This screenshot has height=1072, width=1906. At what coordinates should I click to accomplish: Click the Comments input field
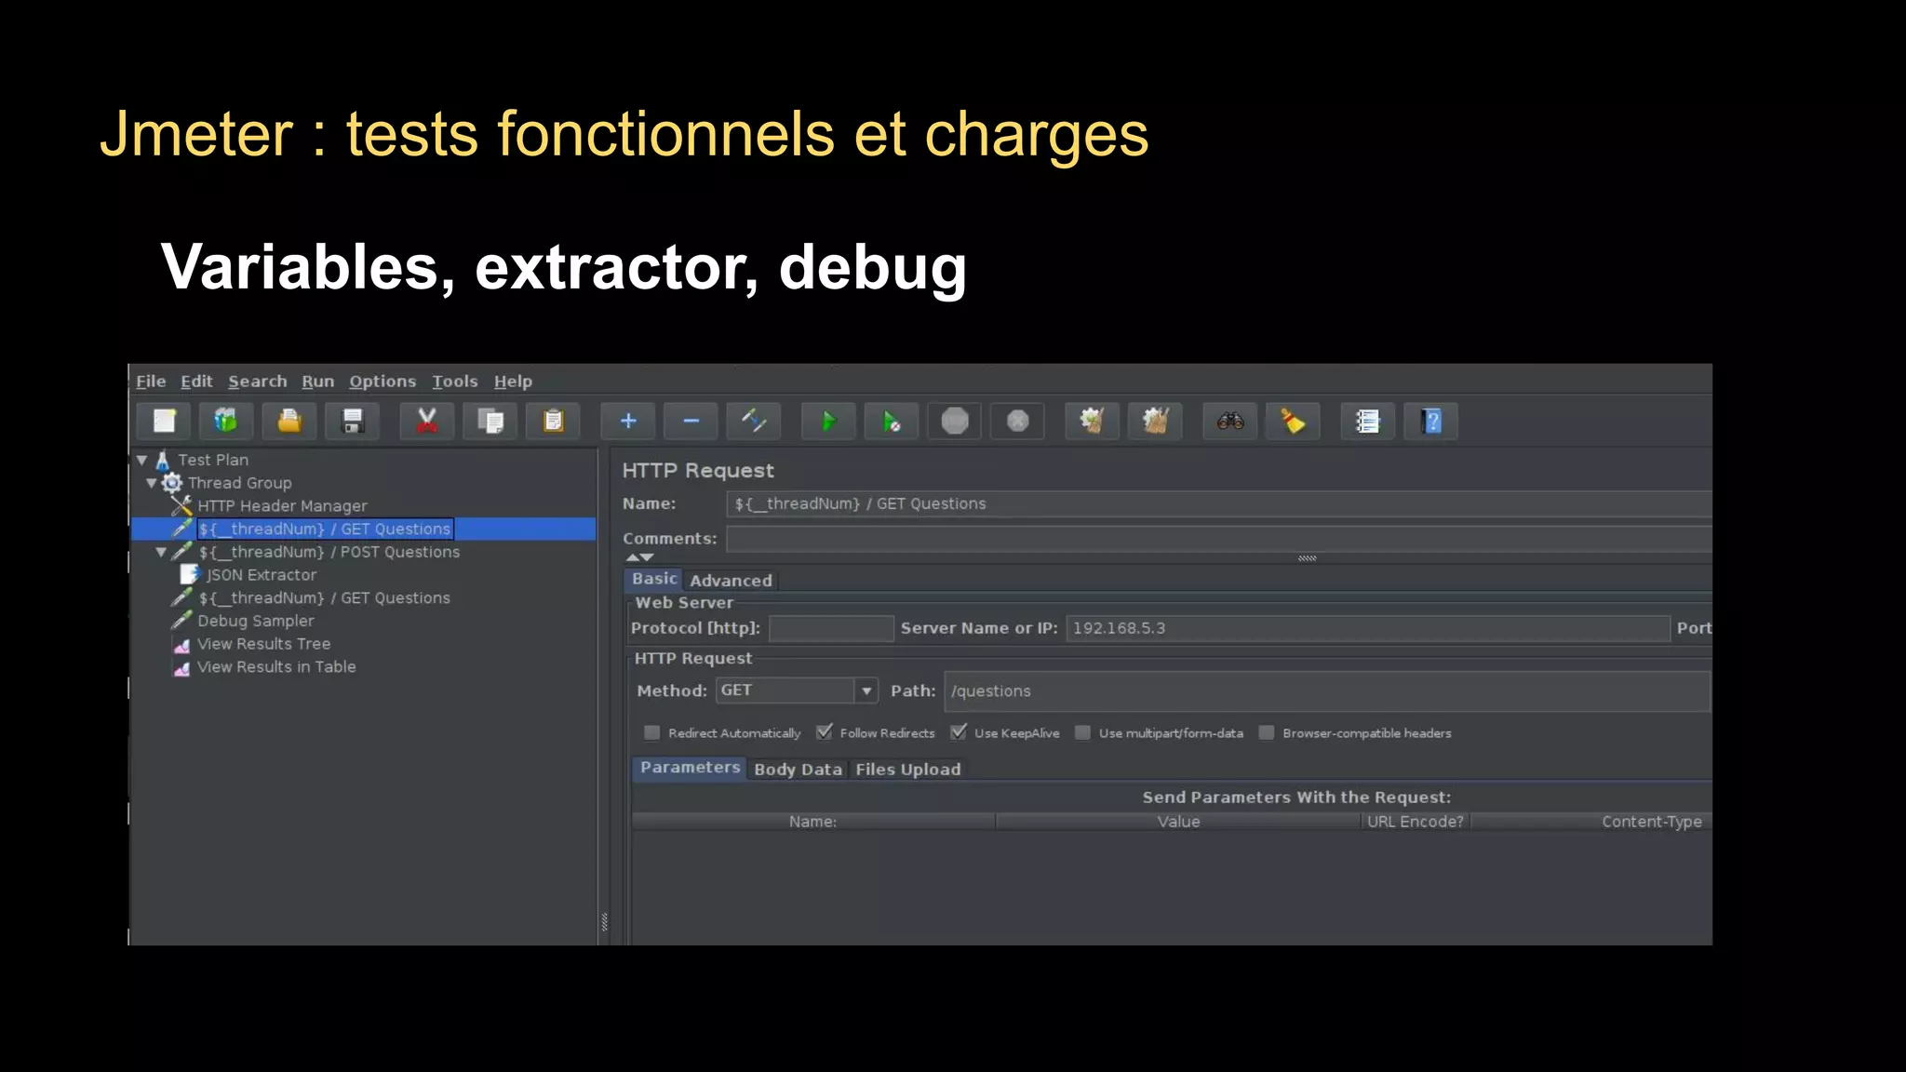point(1219,539)
